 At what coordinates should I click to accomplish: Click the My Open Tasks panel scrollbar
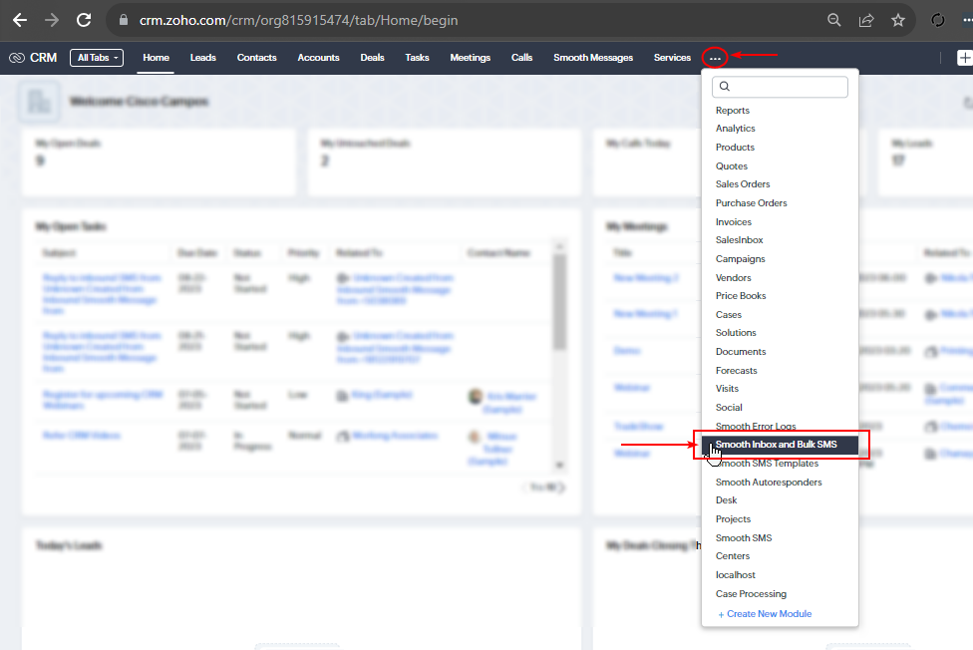click(559, 303)
